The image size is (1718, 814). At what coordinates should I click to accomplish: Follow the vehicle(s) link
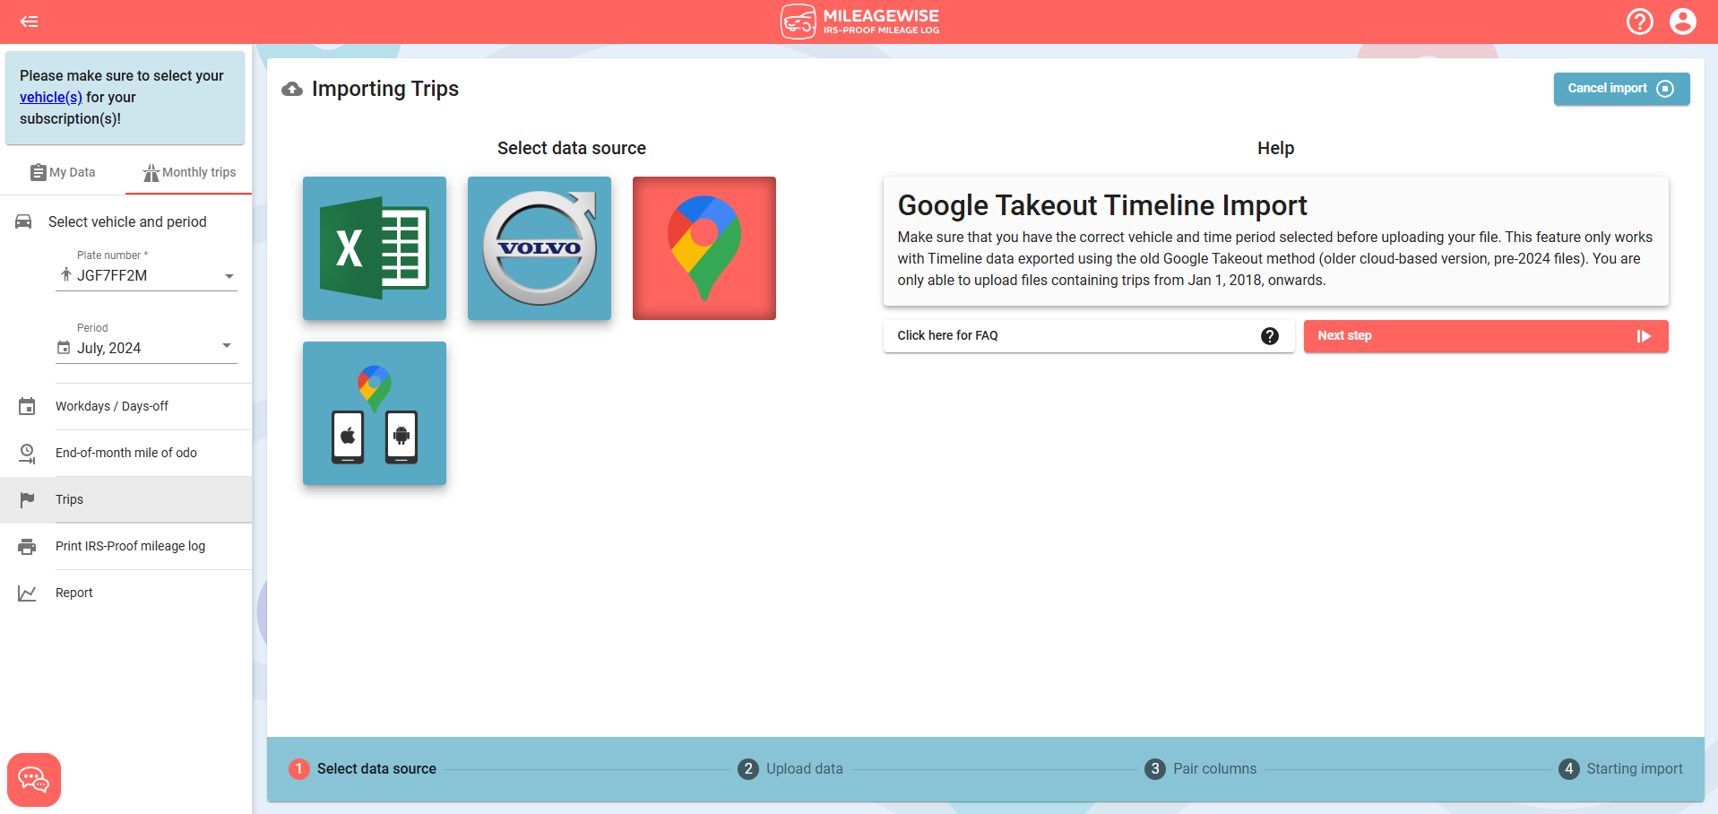pyautogui.click(x=51, y=97)
